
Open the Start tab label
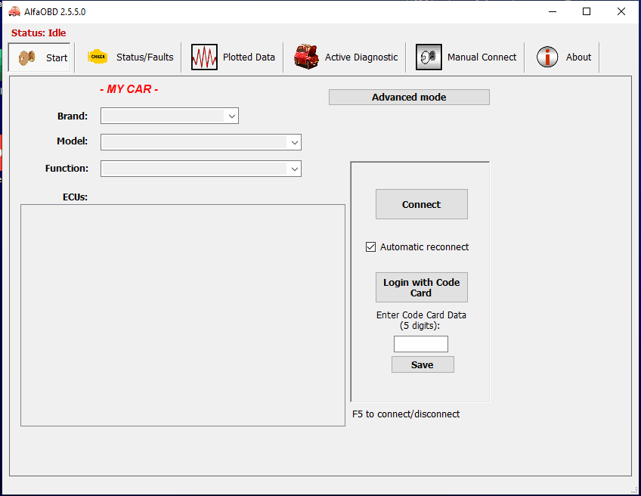[x=57, y=57]
